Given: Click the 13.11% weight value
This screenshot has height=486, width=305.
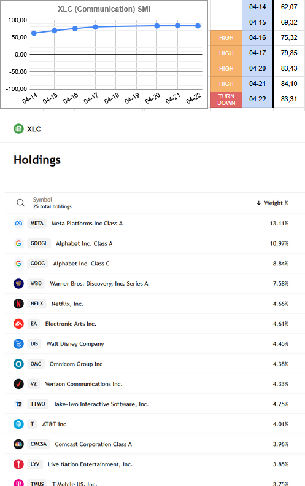Looking at the screenshot, I should coord(279,224).
